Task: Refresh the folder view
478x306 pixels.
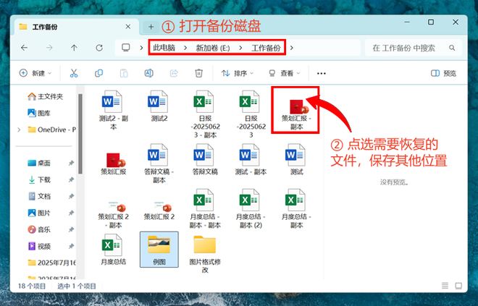Action: [x=99, y=48]
